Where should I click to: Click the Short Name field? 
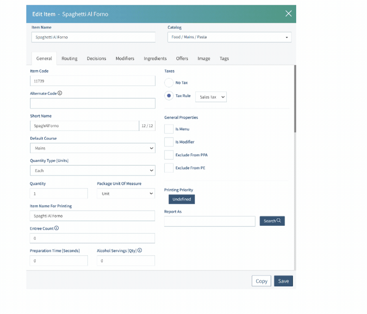pos(85,126)
